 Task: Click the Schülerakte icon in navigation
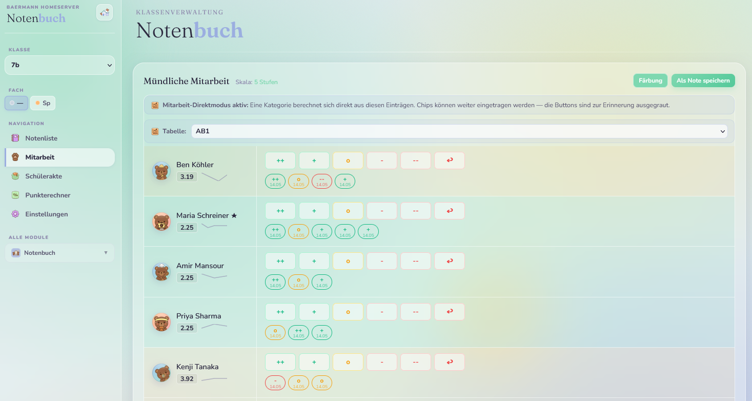(15, 176)
